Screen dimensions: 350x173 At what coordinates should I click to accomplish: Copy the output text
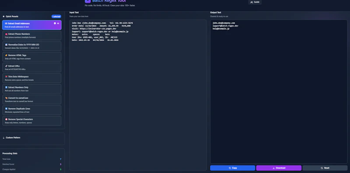pyautogui.click(x=232, y=168)
